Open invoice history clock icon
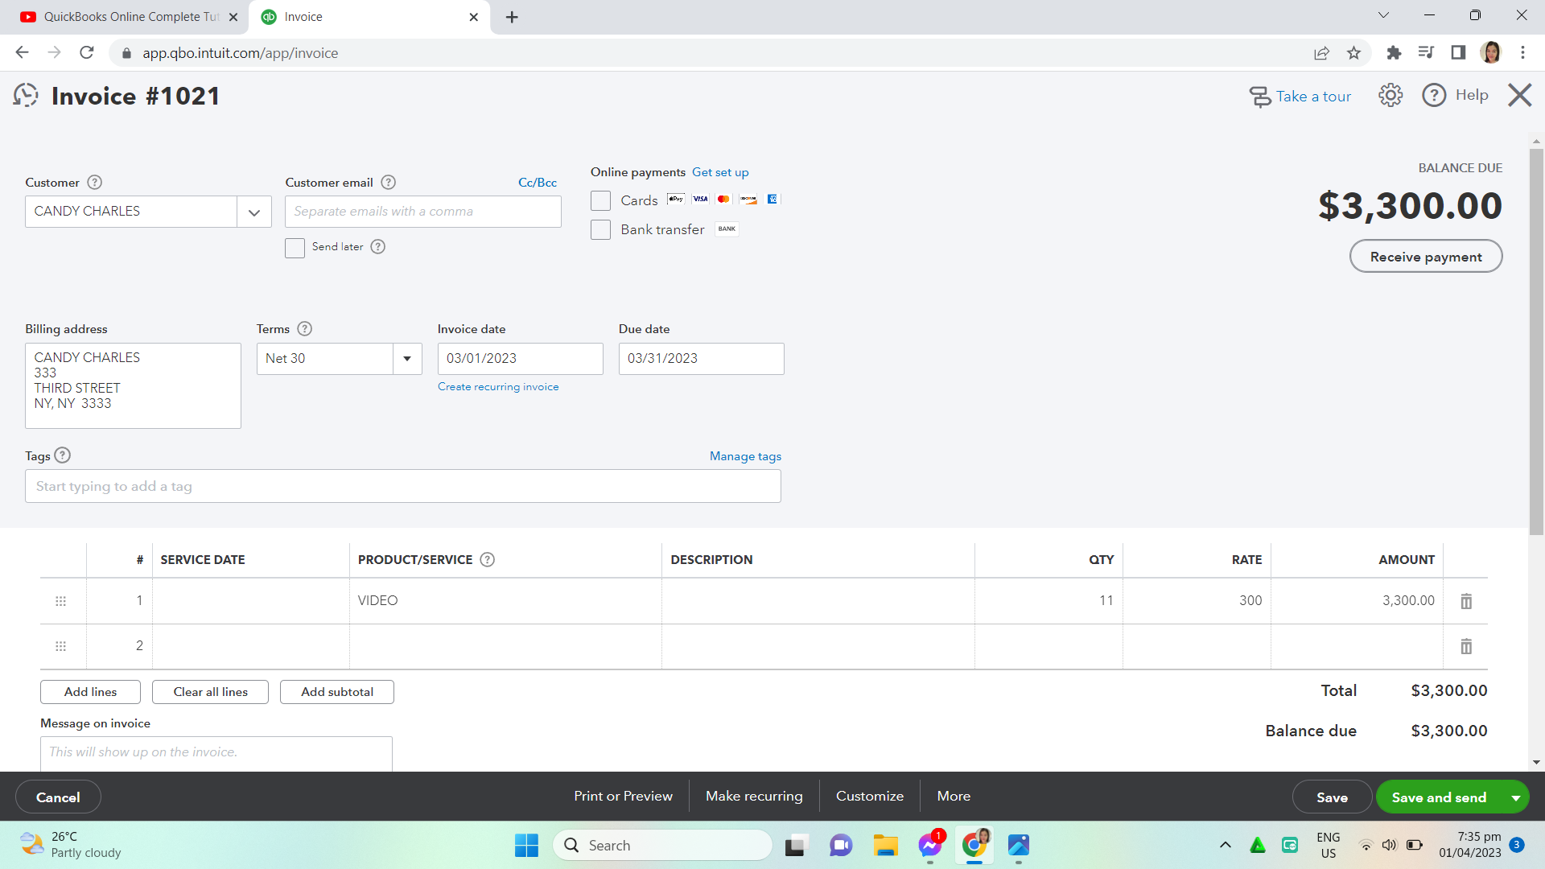Viewport: 1545px width, 869px height. [26, 96]
